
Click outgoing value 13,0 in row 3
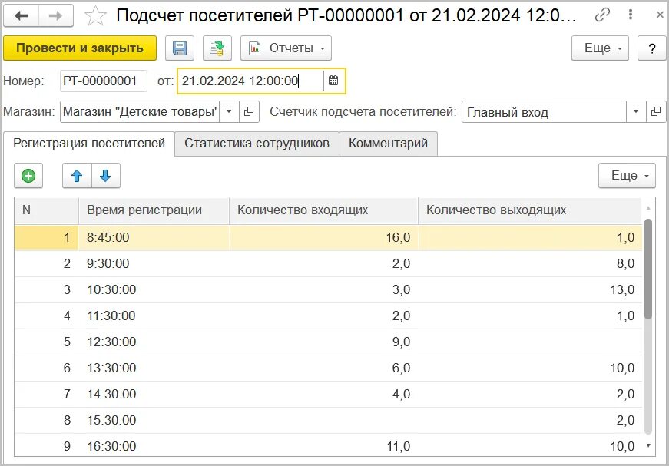(530, 289)
